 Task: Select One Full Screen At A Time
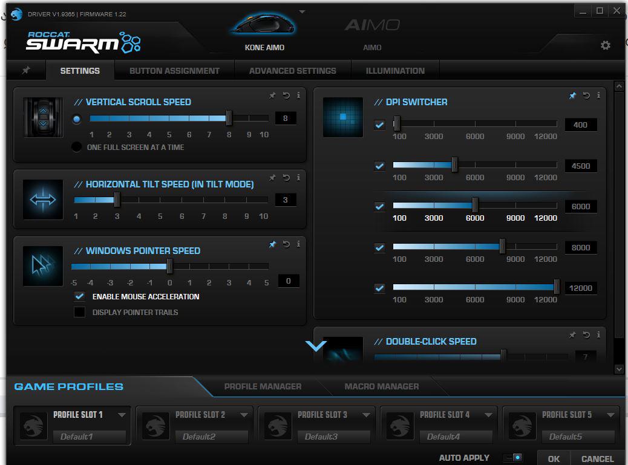76,147
